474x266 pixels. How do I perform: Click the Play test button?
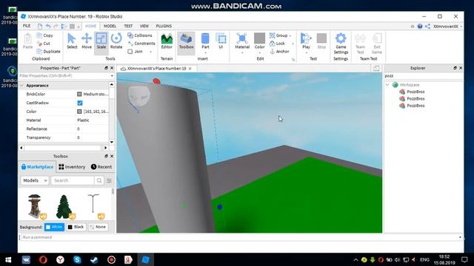(306, 41)
